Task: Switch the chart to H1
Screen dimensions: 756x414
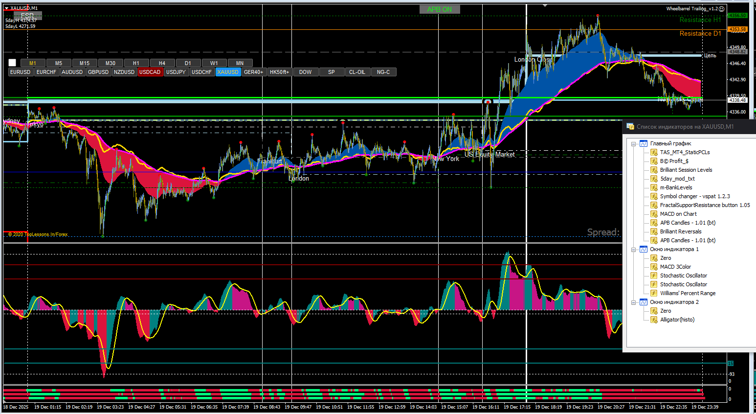Action: pyautogui.click(x=136, y=63)
